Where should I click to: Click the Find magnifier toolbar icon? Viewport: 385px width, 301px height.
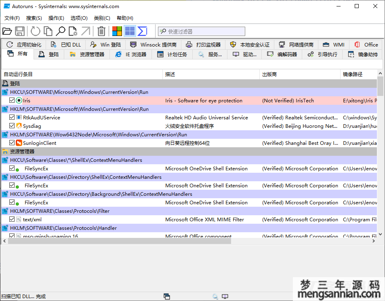(61, 31)
